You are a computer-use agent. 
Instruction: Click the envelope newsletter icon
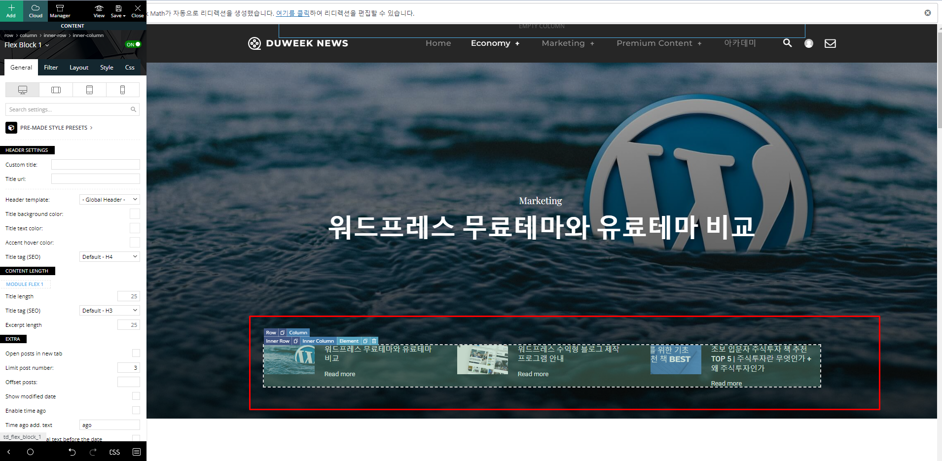point(830,43)
